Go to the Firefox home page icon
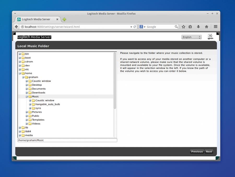The height and width of the screenshot is (177, 235). coord(207,27)
